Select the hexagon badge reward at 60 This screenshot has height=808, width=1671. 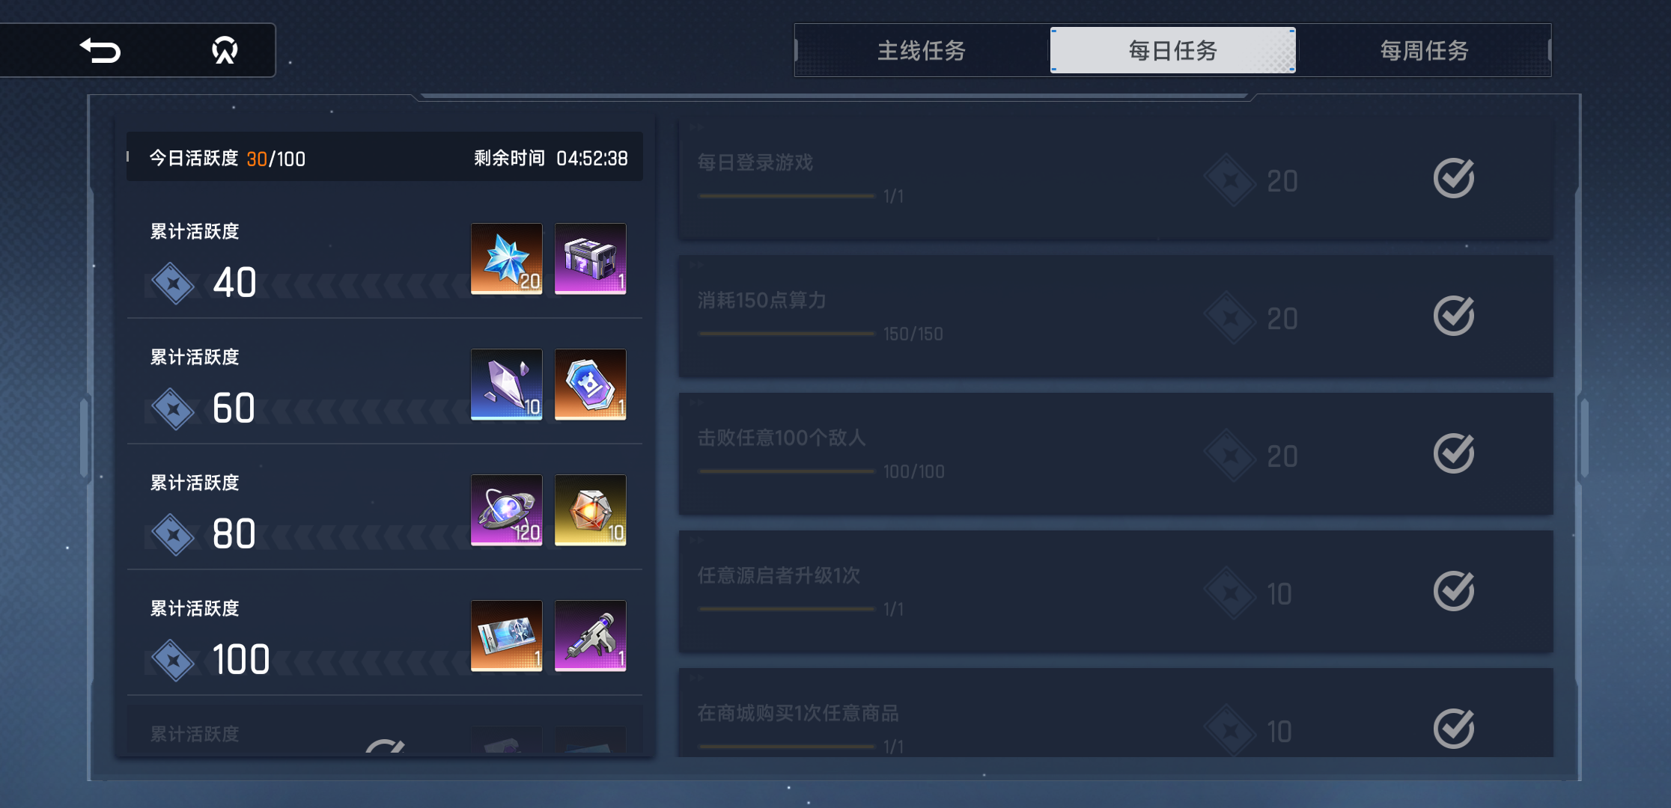[x=590, y=385]
